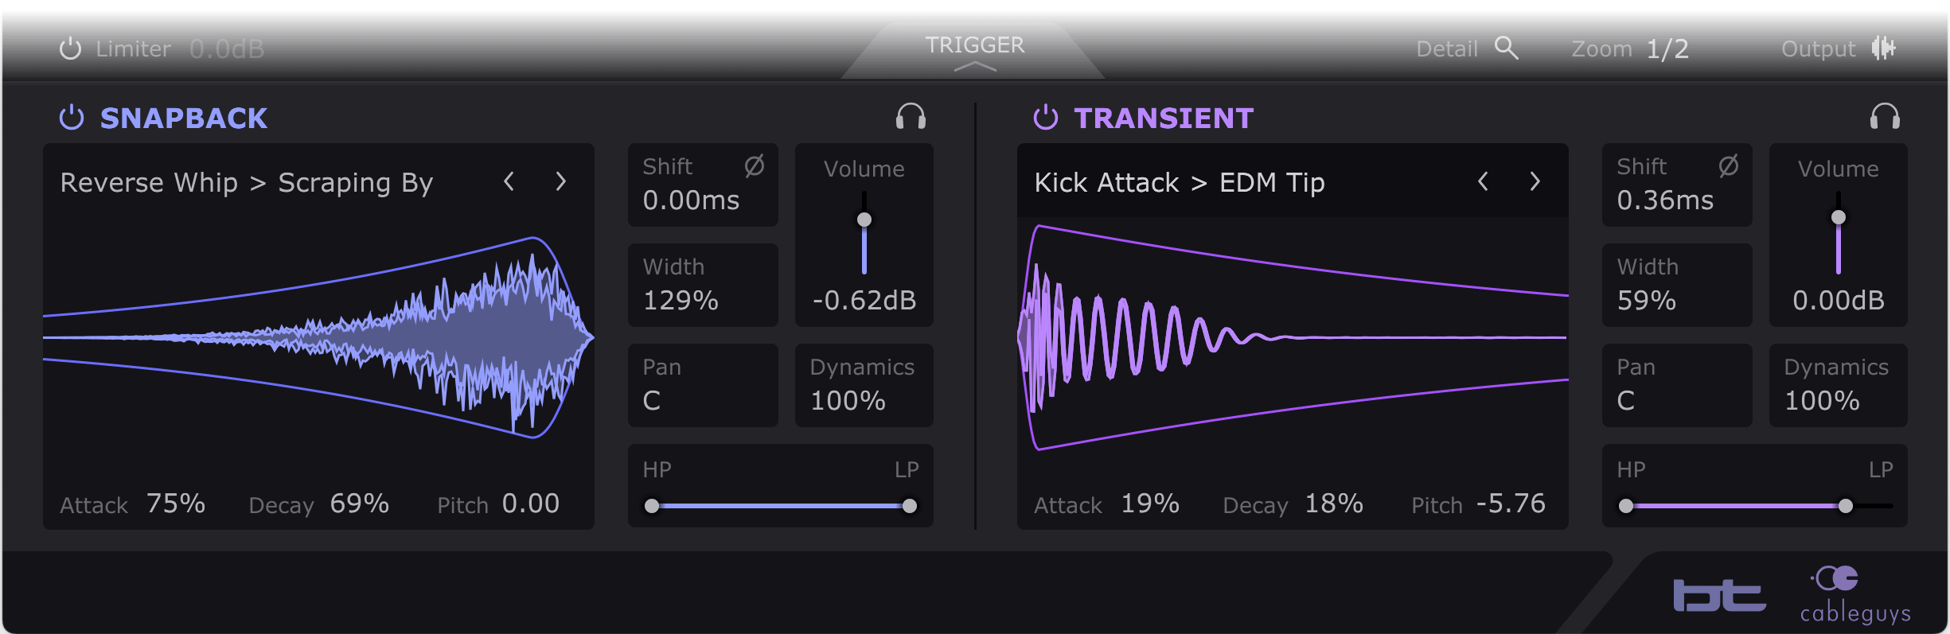Select previous Transient sample with left chevron
Image resolution: width=1950 pixels, height=634 pixels.
pos(1483,182)
